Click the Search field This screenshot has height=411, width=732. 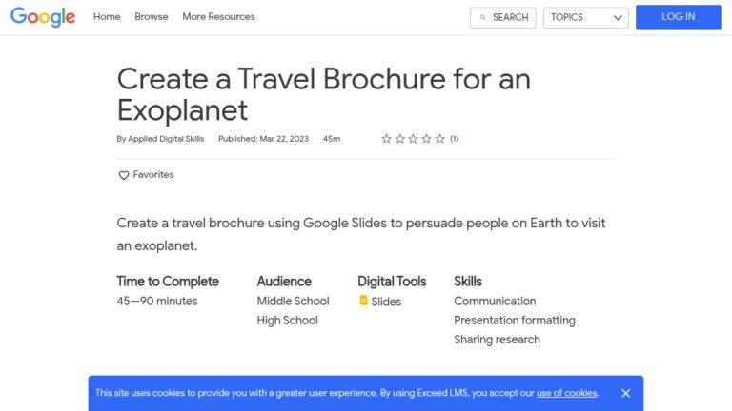[503, 18]
